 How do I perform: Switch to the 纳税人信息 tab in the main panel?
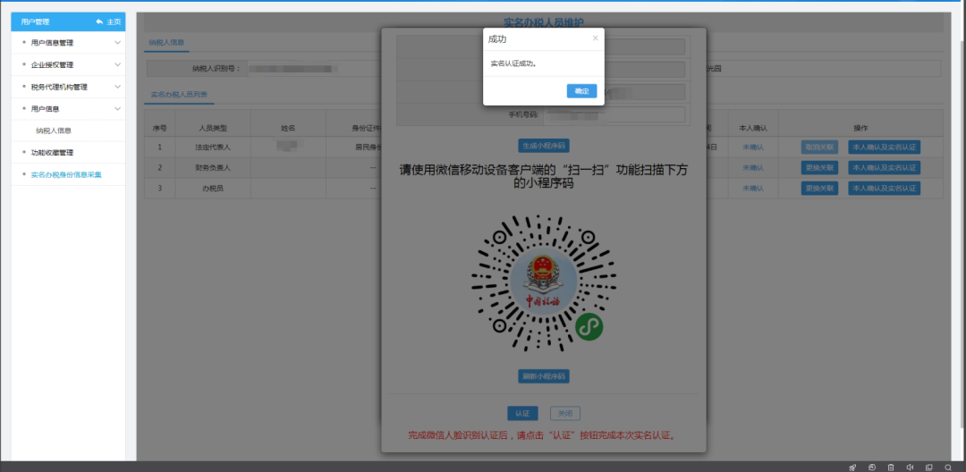tap(166, 42)
